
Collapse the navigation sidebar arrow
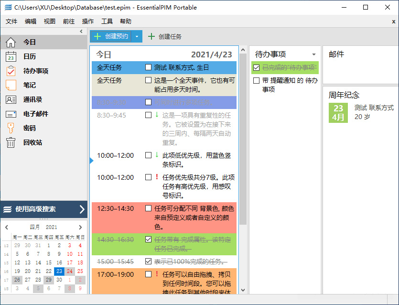[81, 32]
